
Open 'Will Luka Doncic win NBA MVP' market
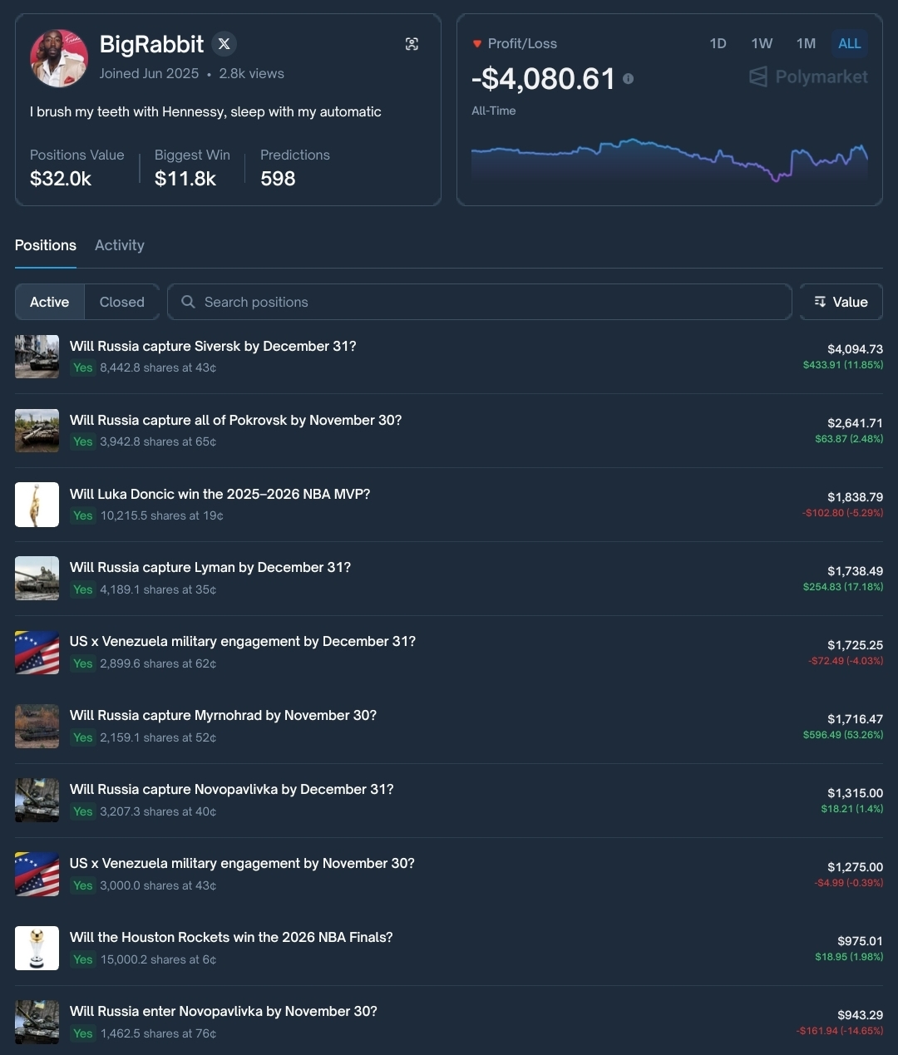point(220,494)
